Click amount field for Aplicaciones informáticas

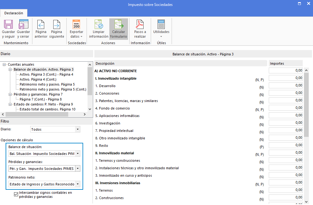pos(286,115)
